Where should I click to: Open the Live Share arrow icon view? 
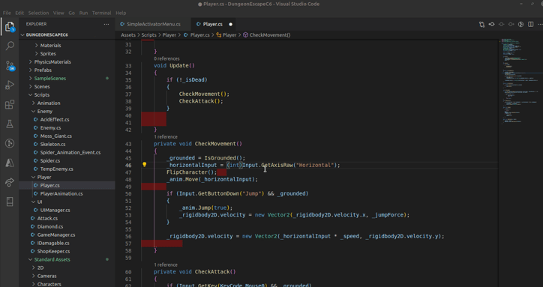pos(10,182)
